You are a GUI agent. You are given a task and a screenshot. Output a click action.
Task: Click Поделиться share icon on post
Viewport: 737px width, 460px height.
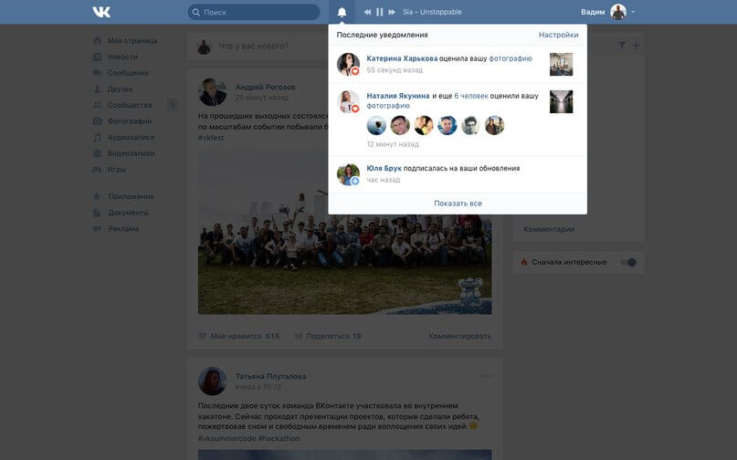click(x=299, y=336)
